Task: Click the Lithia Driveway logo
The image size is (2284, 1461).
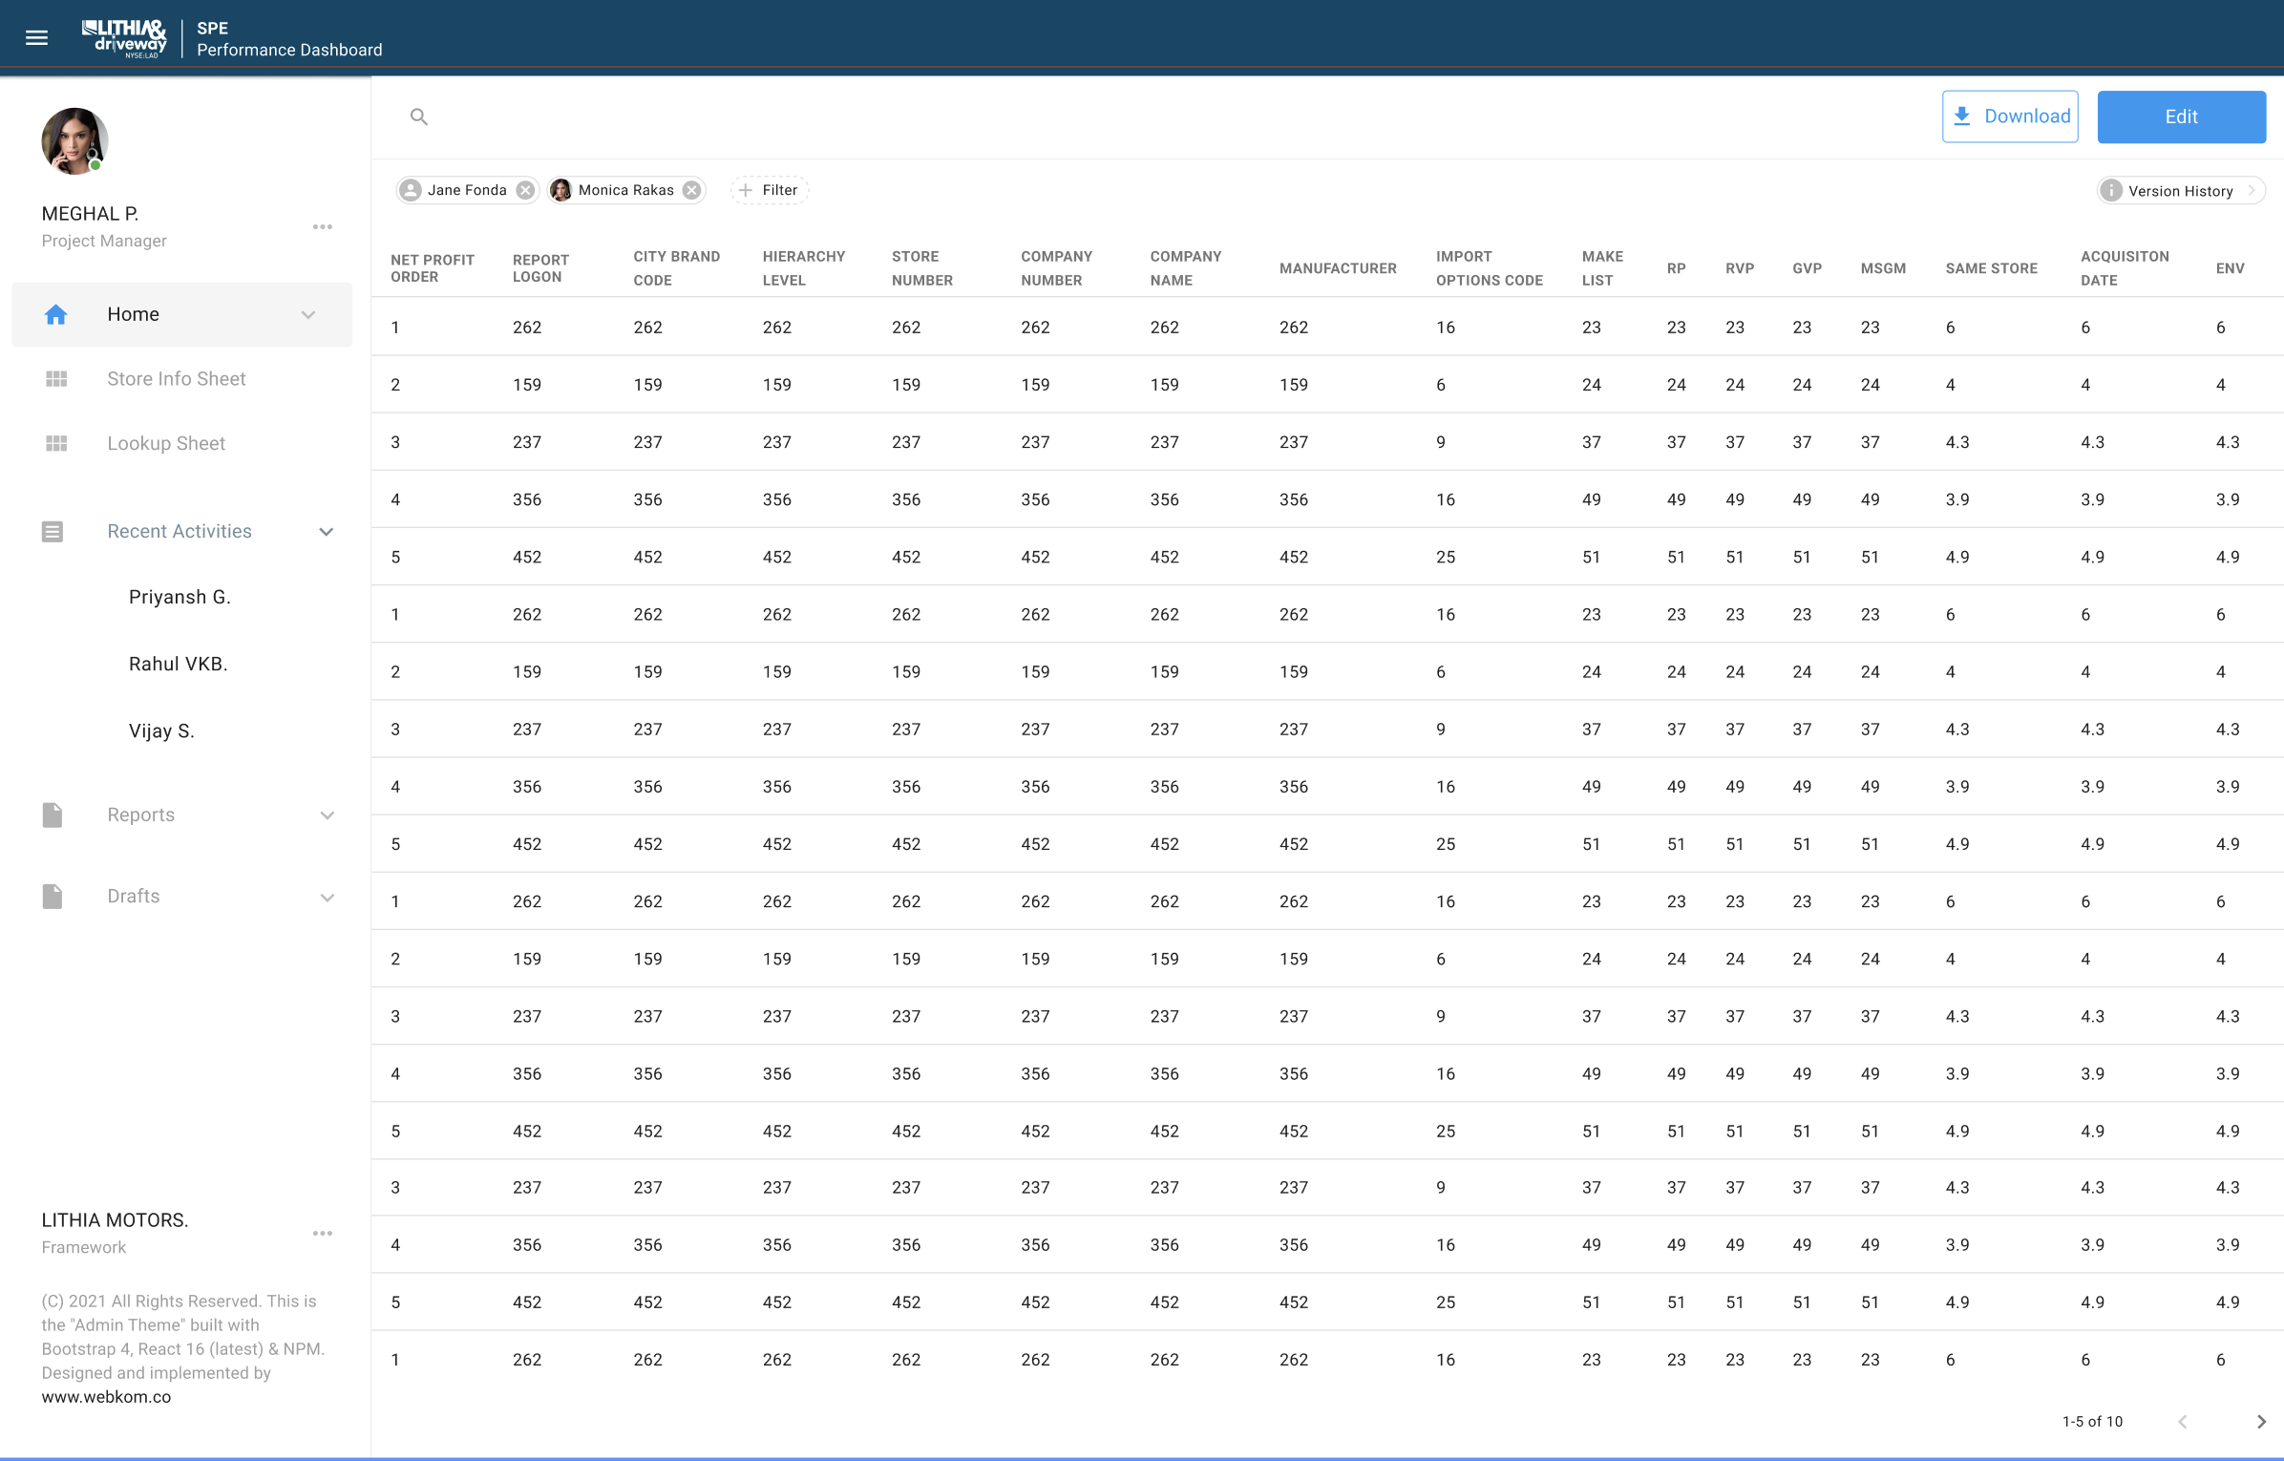Action: [x=124, y=38]
